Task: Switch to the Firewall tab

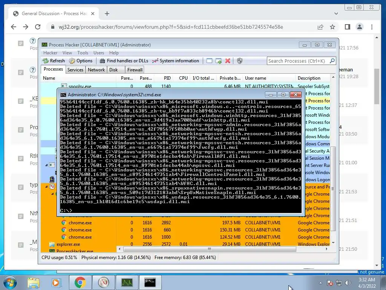Action: [135, 70]
